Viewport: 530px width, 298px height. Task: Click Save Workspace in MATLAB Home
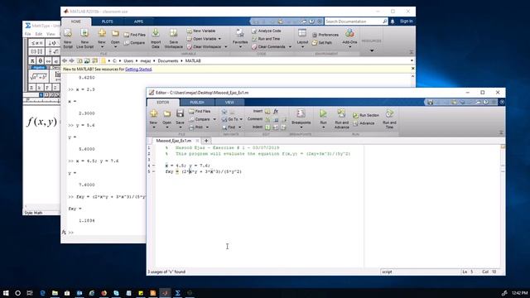[173, 39]
